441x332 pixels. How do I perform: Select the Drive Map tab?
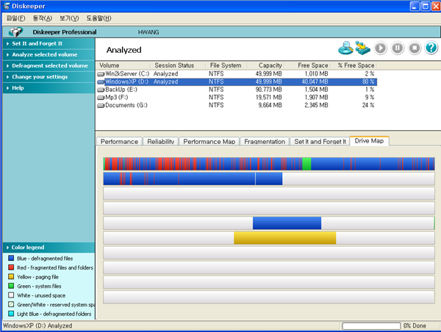(x=369, y=141)
